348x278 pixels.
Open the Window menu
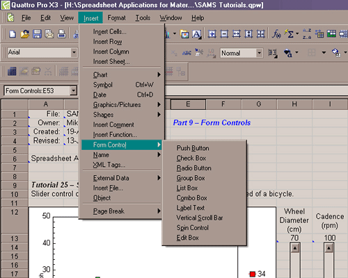(171, 17)
